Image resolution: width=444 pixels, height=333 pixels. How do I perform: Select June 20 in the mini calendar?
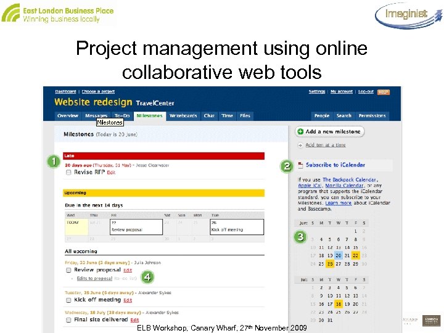(339, 255)
